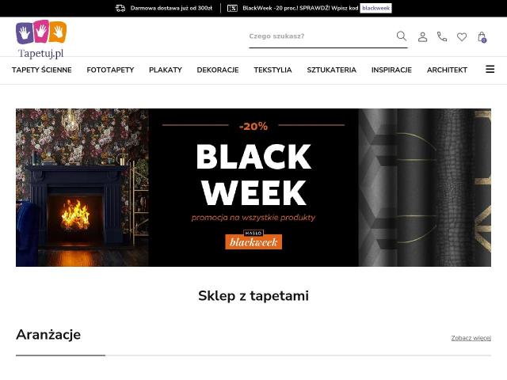This screenshot has width=507, height=380.
Task: Click the Zobacz więcej link
Action: click(x=471, y=338)
